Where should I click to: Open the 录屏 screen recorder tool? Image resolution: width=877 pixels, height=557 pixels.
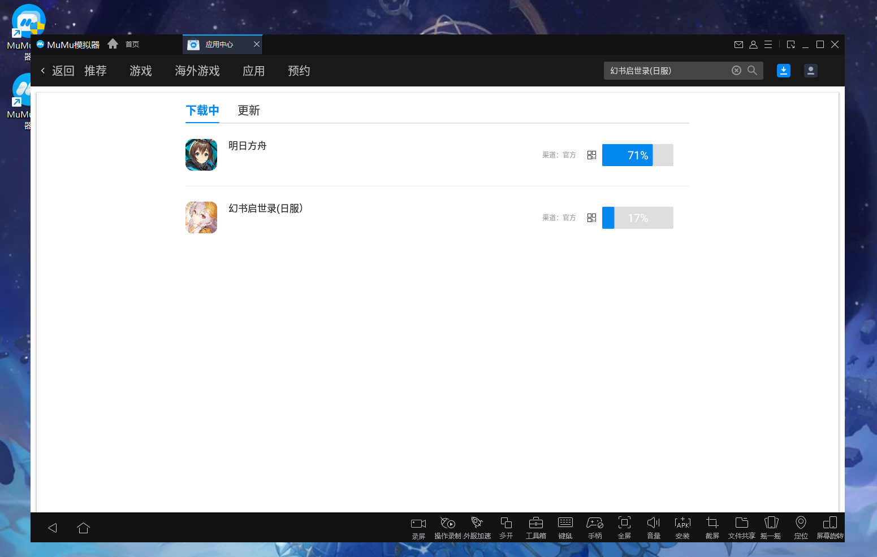[x=418, y=528]
